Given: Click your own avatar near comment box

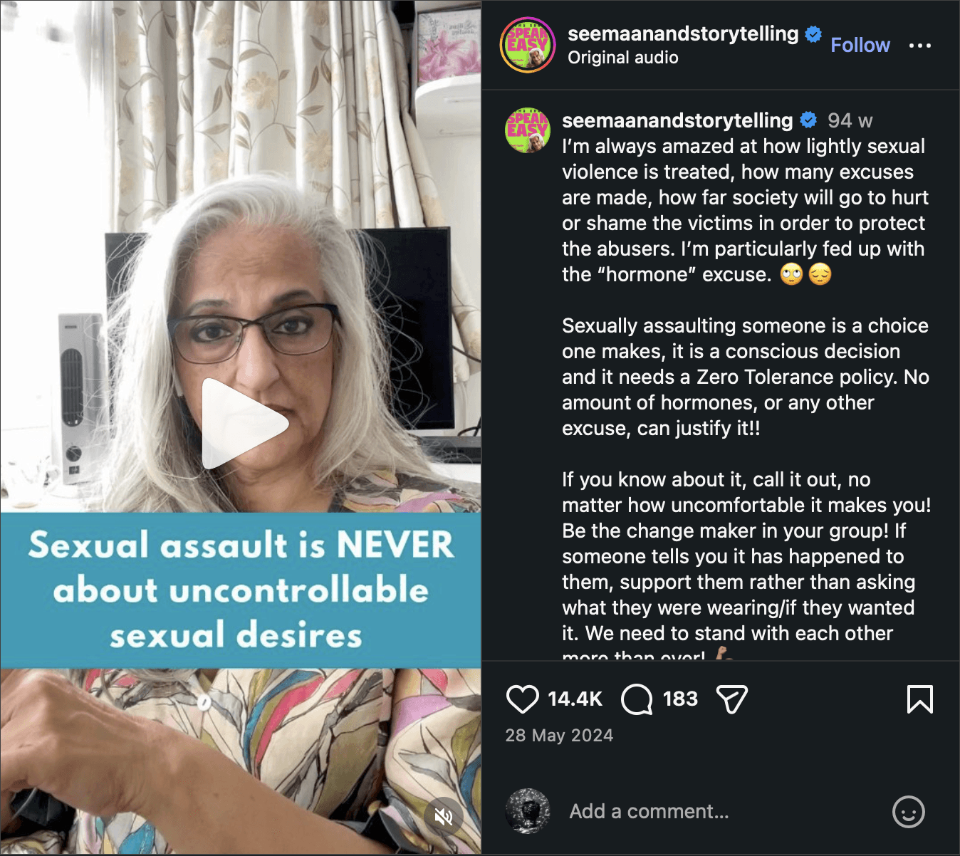Looking at the screenshot, I should tap(528, 811).
